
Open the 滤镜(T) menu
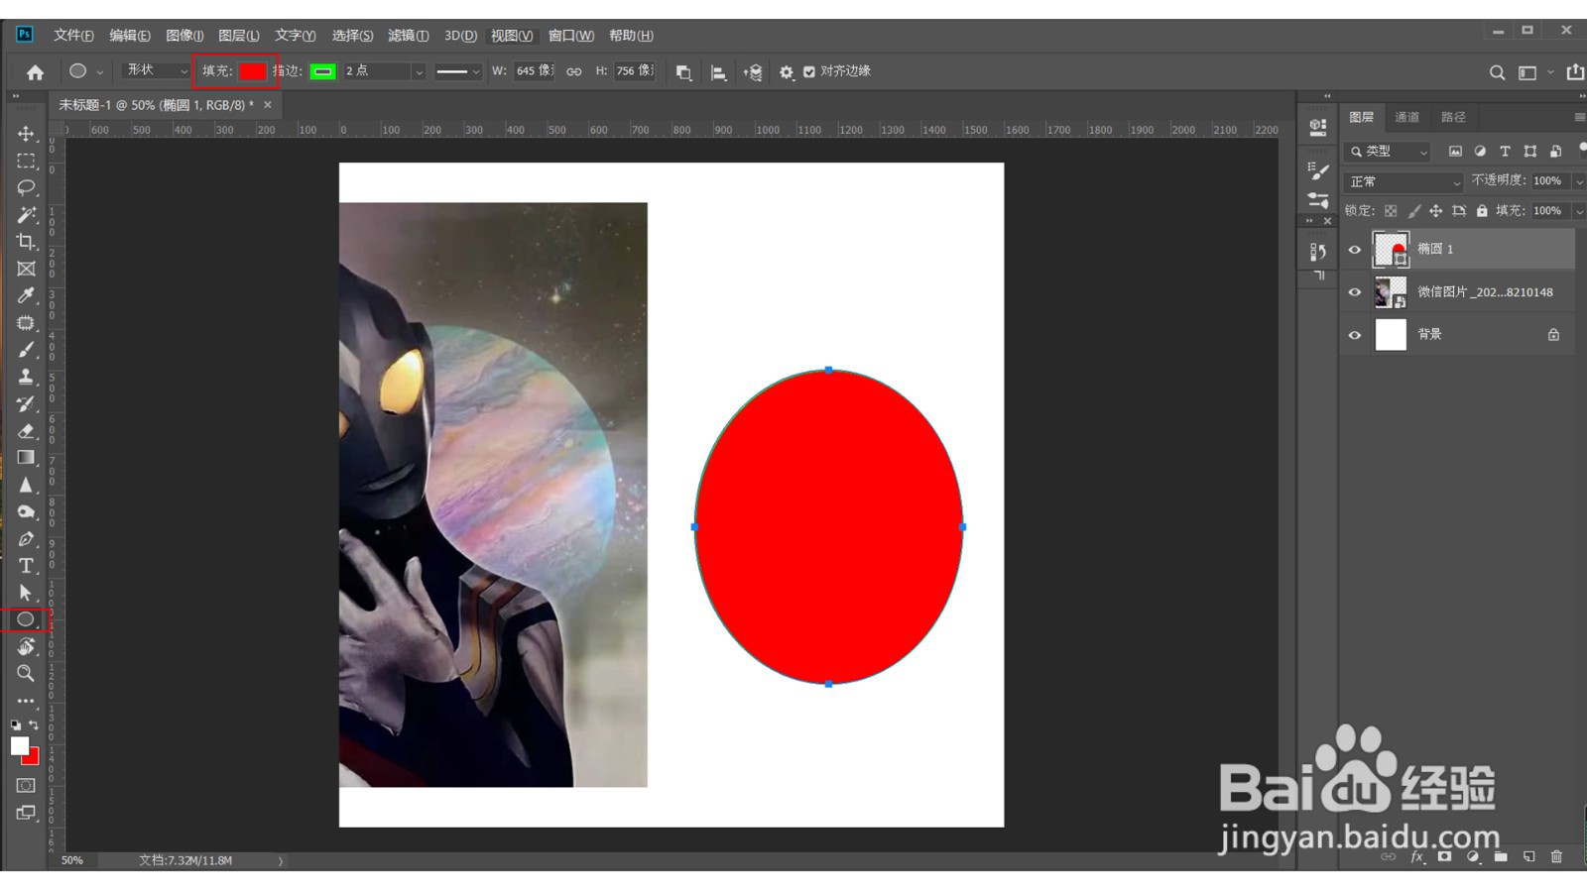408,36
